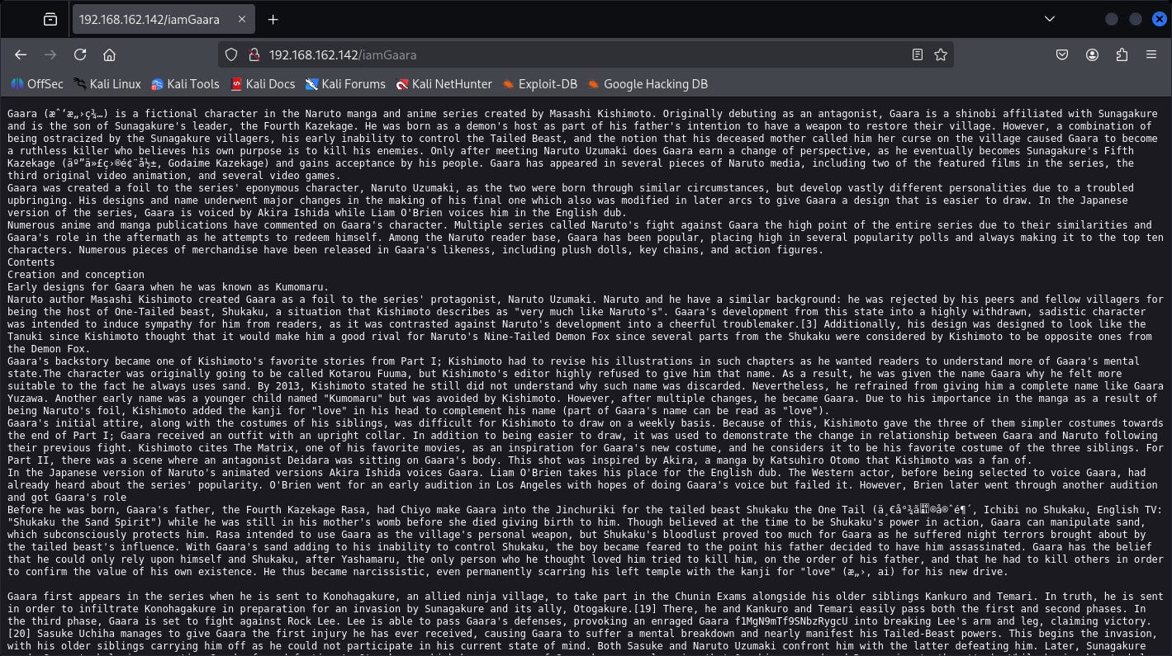
Task: Open the Exploit-DB bookmark
Action: pyautogui.click(x=539, y=84)
